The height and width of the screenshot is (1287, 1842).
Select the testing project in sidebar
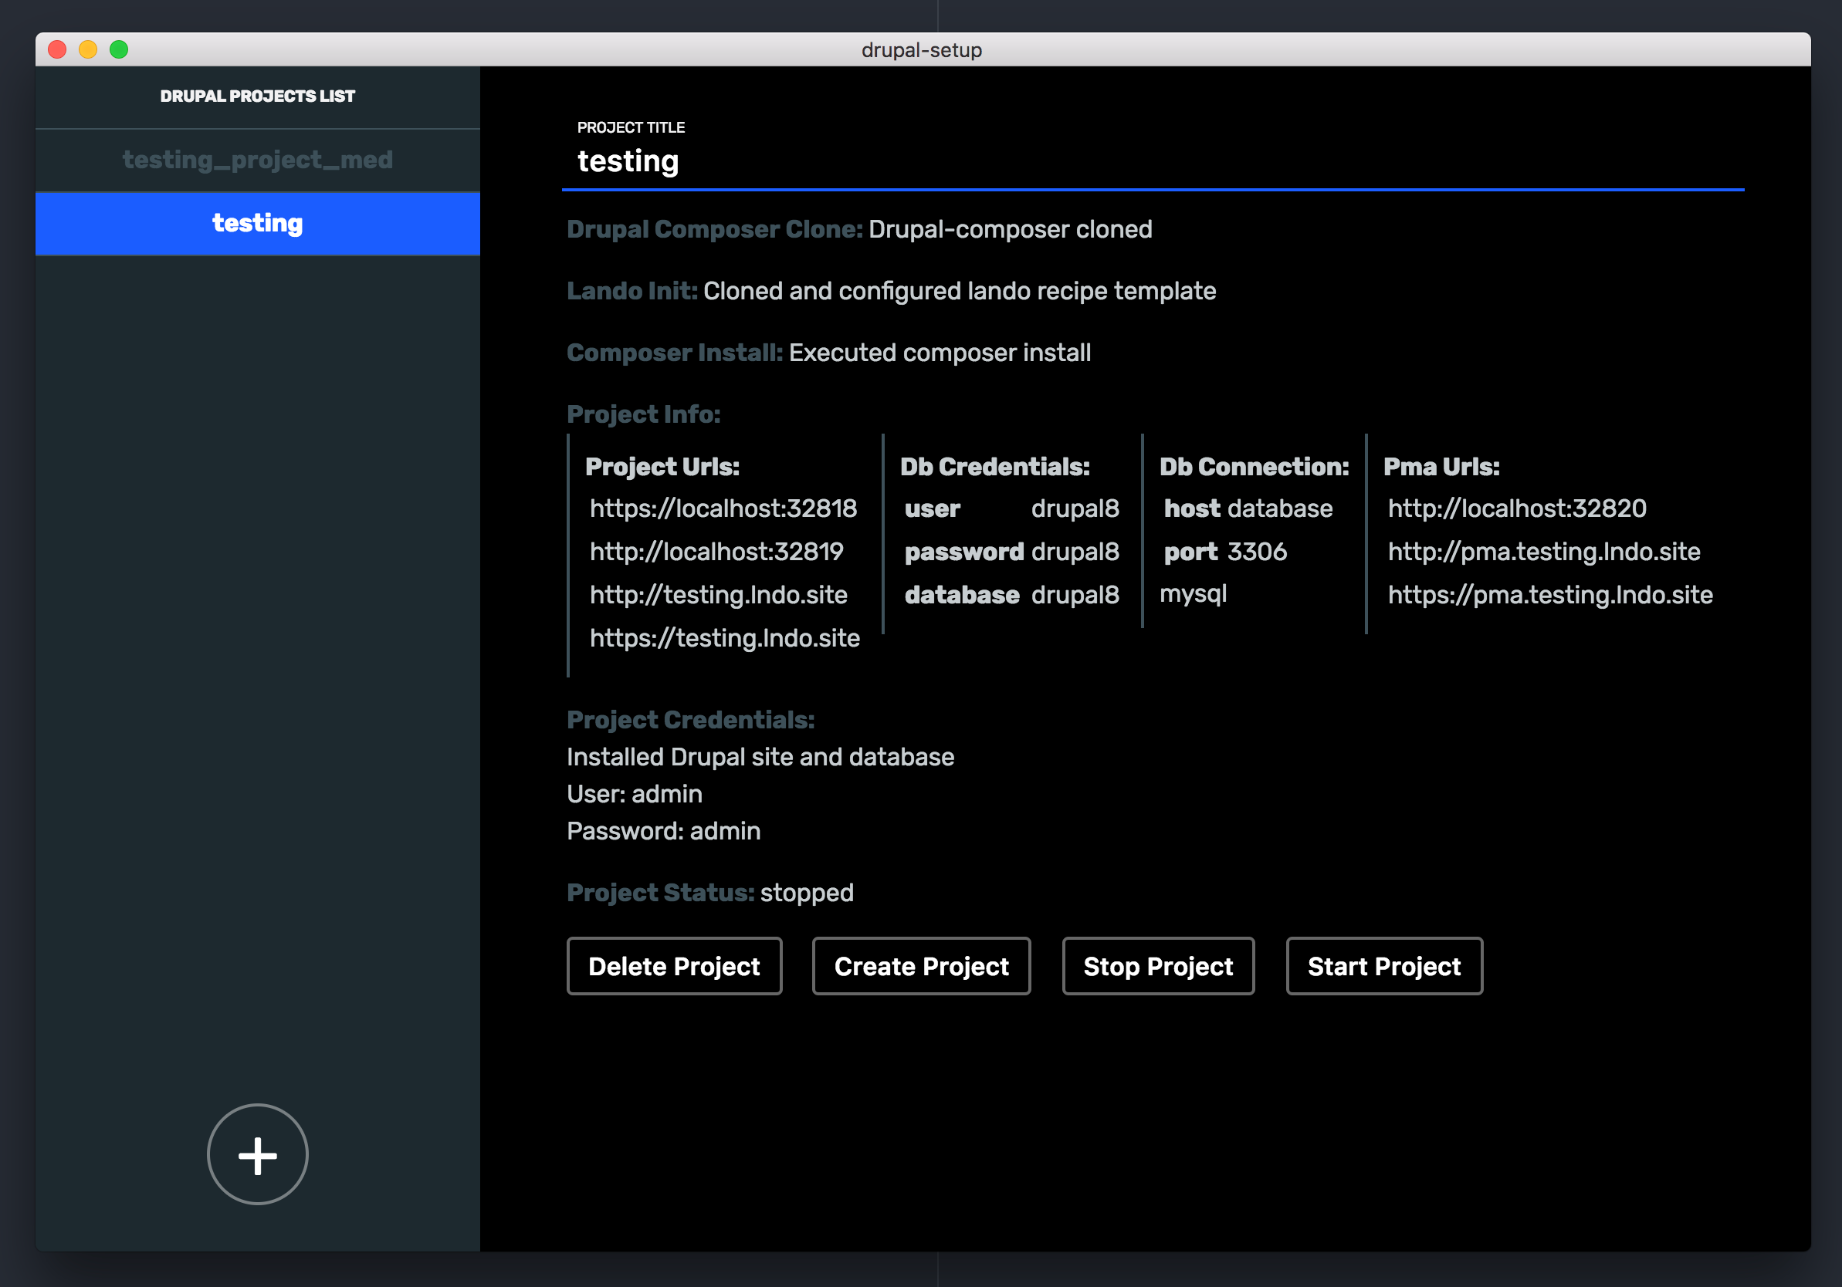258,223
